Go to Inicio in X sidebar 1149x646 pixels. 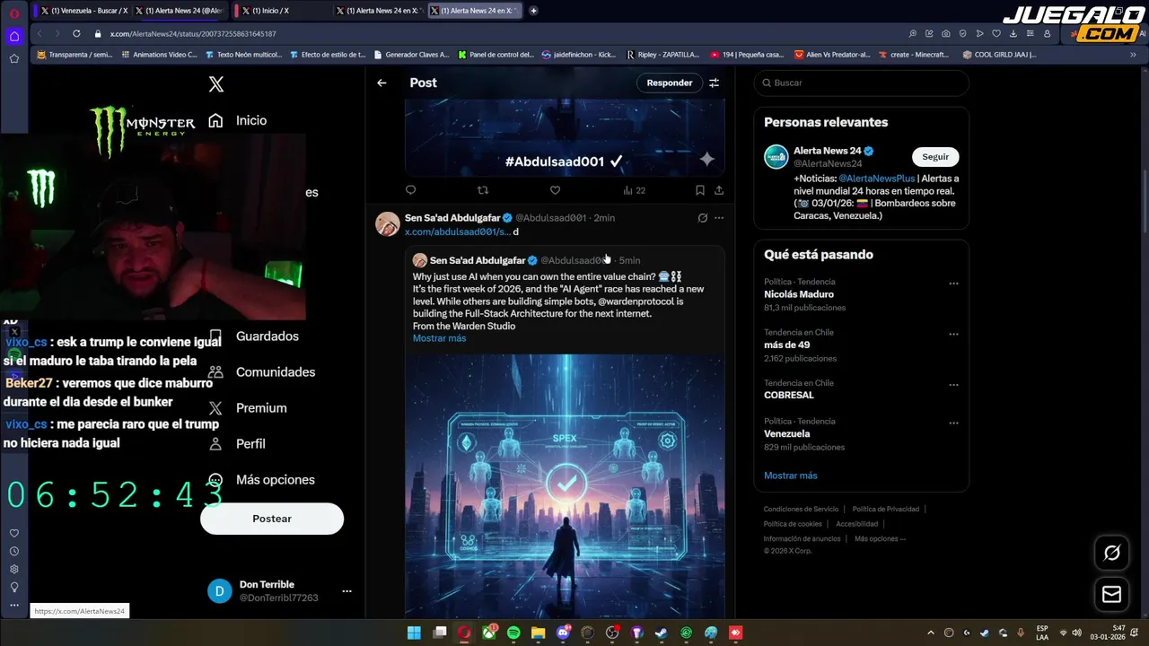238,120
